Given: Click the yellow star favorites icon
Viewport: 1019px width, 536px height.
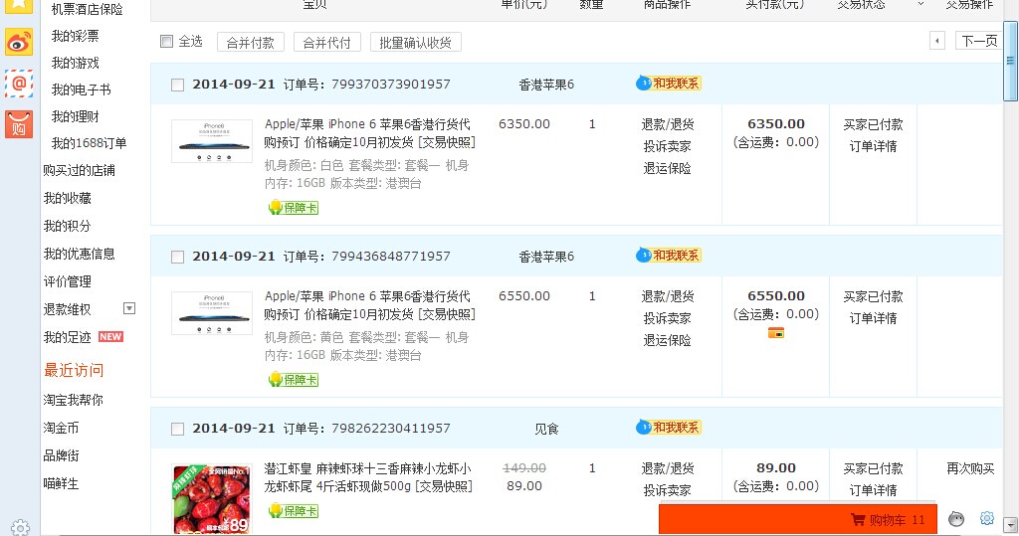Looking at the screenshot, I should point(19,5).
